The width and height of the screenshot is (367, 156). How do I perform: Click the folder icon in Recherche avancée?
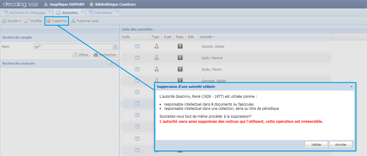tap(110, 63)
